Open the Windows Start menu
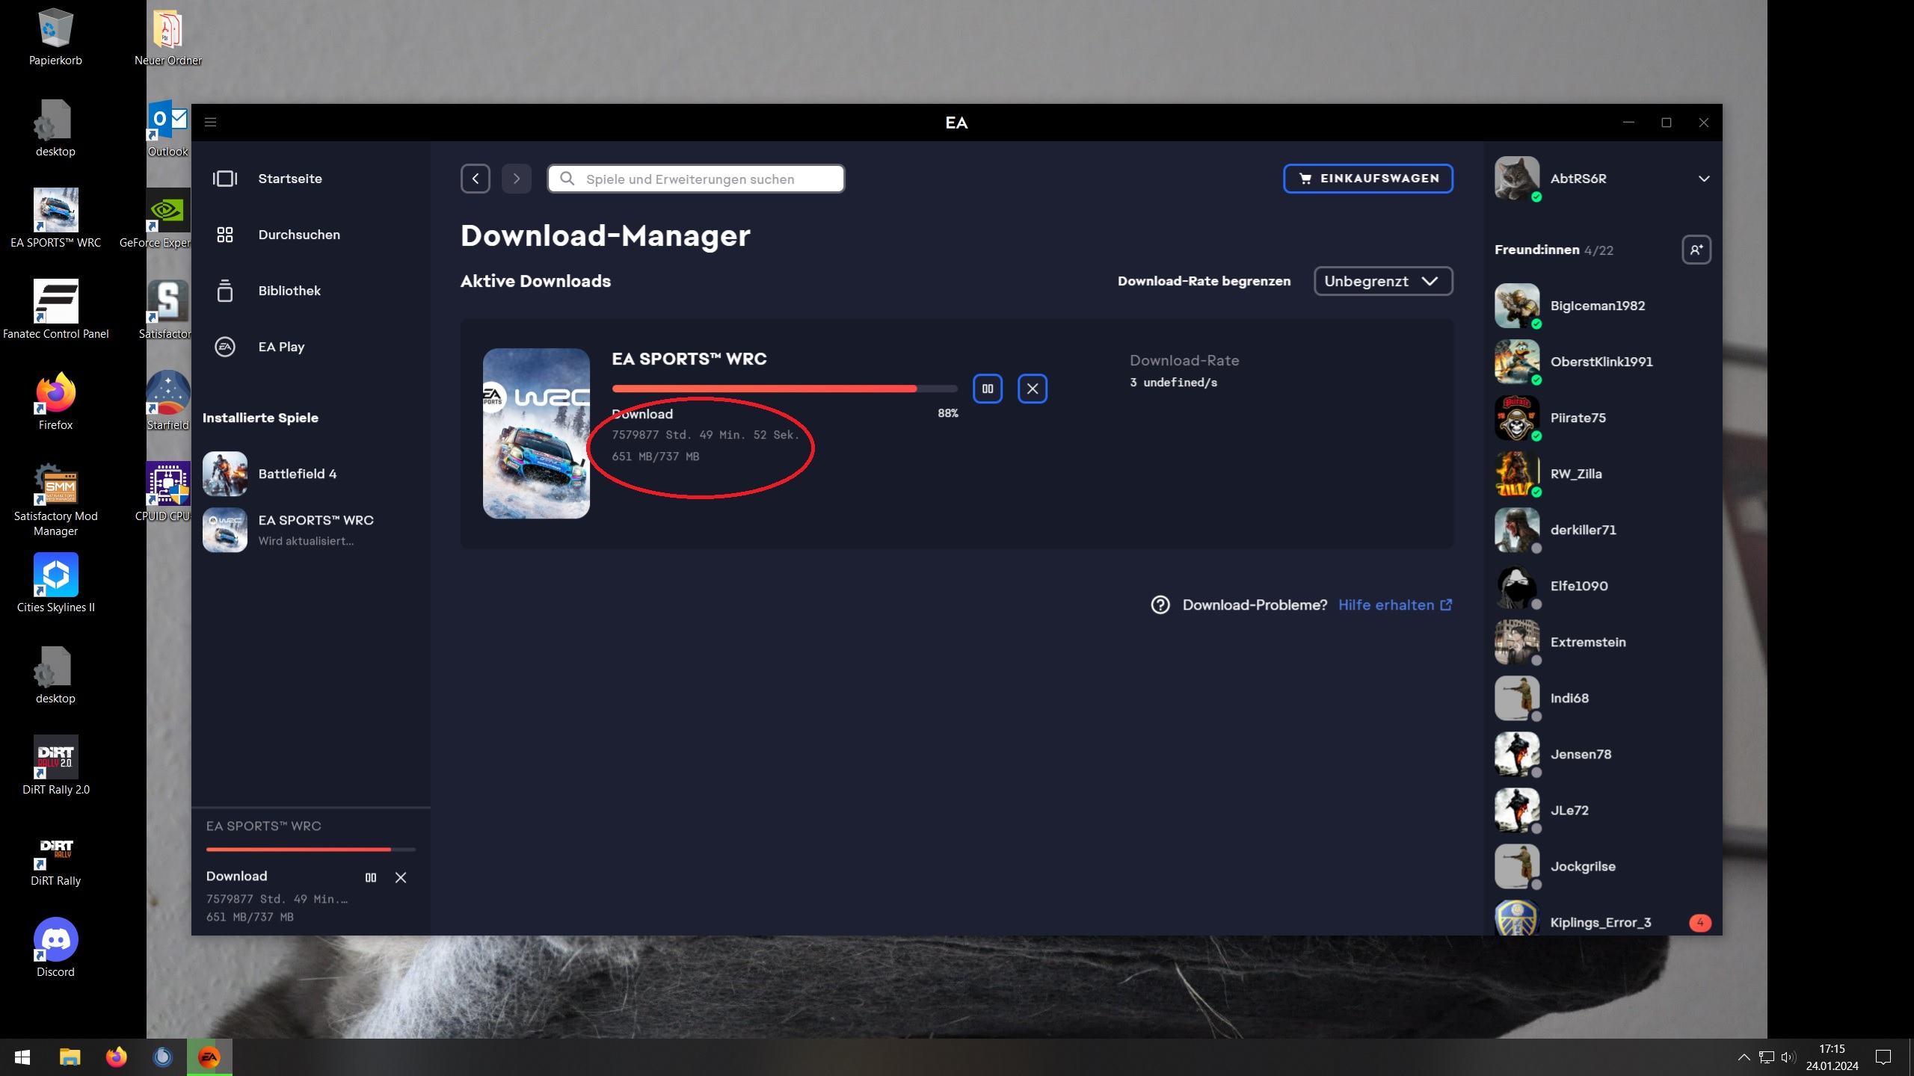Image resolution: width=1914 pixels, height=1076 pixels. (x=22, y=1057)
